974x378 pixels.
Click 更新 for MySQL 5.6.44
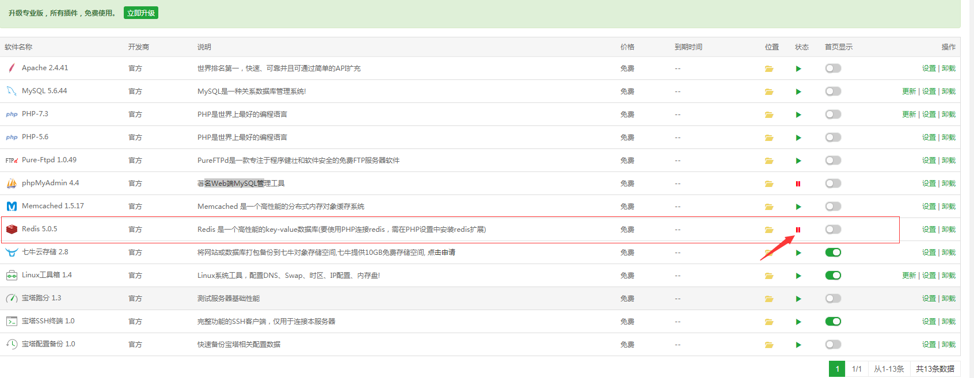[909, 91]
